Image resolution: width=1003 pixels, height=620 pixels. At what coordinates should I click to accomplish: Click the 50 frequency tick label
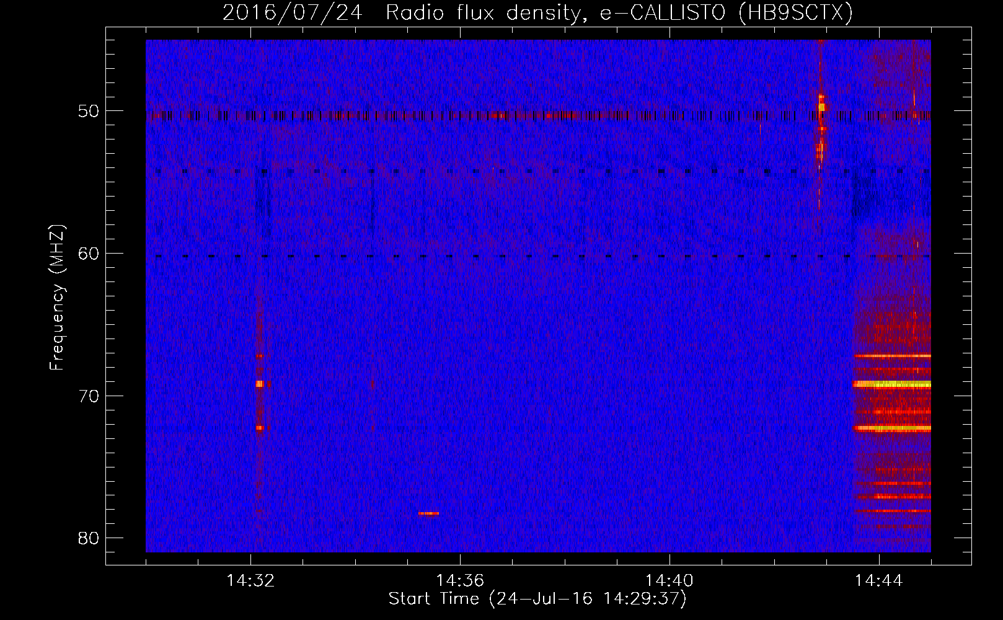point(89,111)
